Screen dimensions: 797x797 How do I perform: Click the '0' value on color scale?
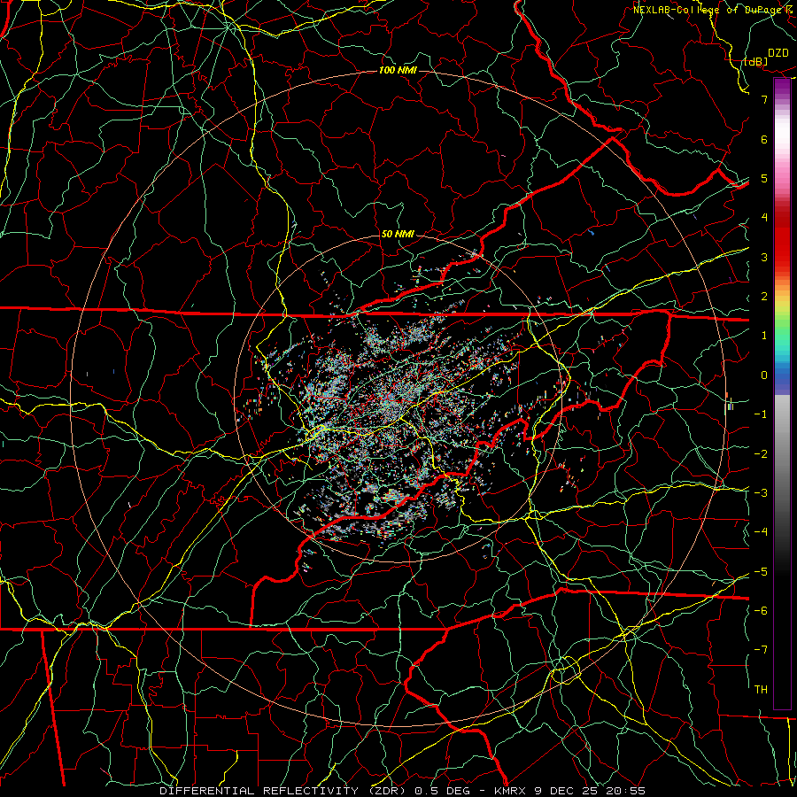(x=764, y=375)
